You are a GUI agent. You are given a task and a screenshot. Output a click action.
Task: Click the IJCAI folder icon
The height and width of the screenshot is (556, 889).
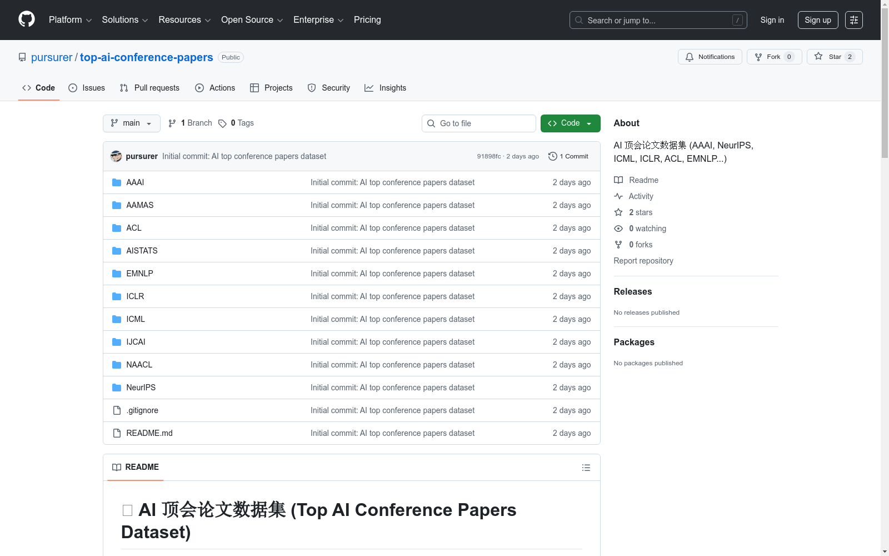117,342
